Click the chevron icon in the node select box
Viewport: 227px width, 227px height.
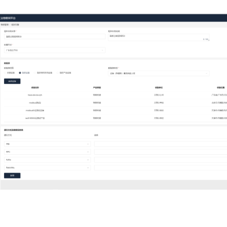[102, 50]
